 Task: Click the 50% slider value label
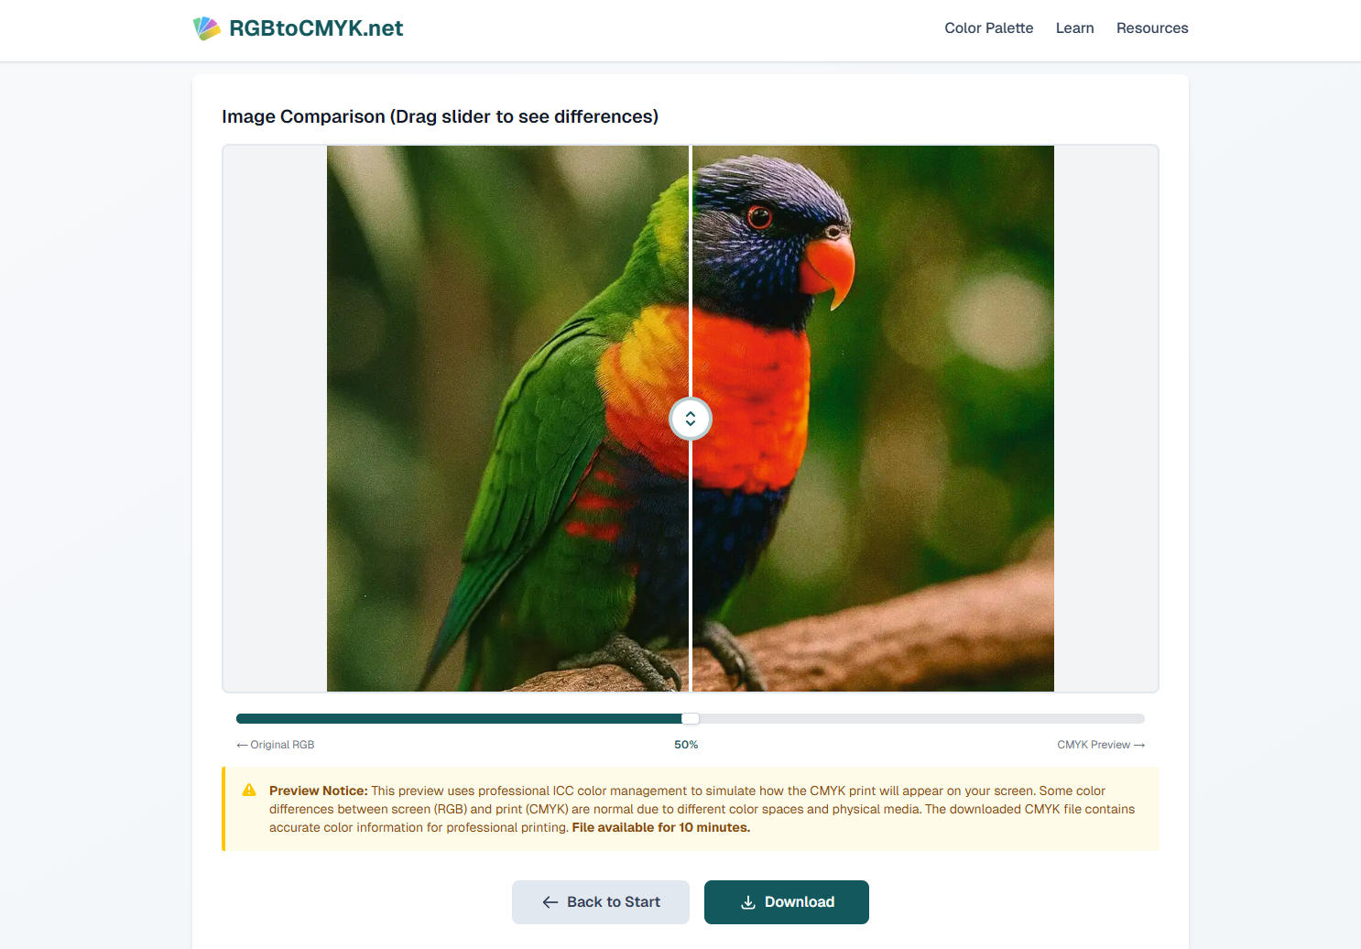(x=686, y=745)
